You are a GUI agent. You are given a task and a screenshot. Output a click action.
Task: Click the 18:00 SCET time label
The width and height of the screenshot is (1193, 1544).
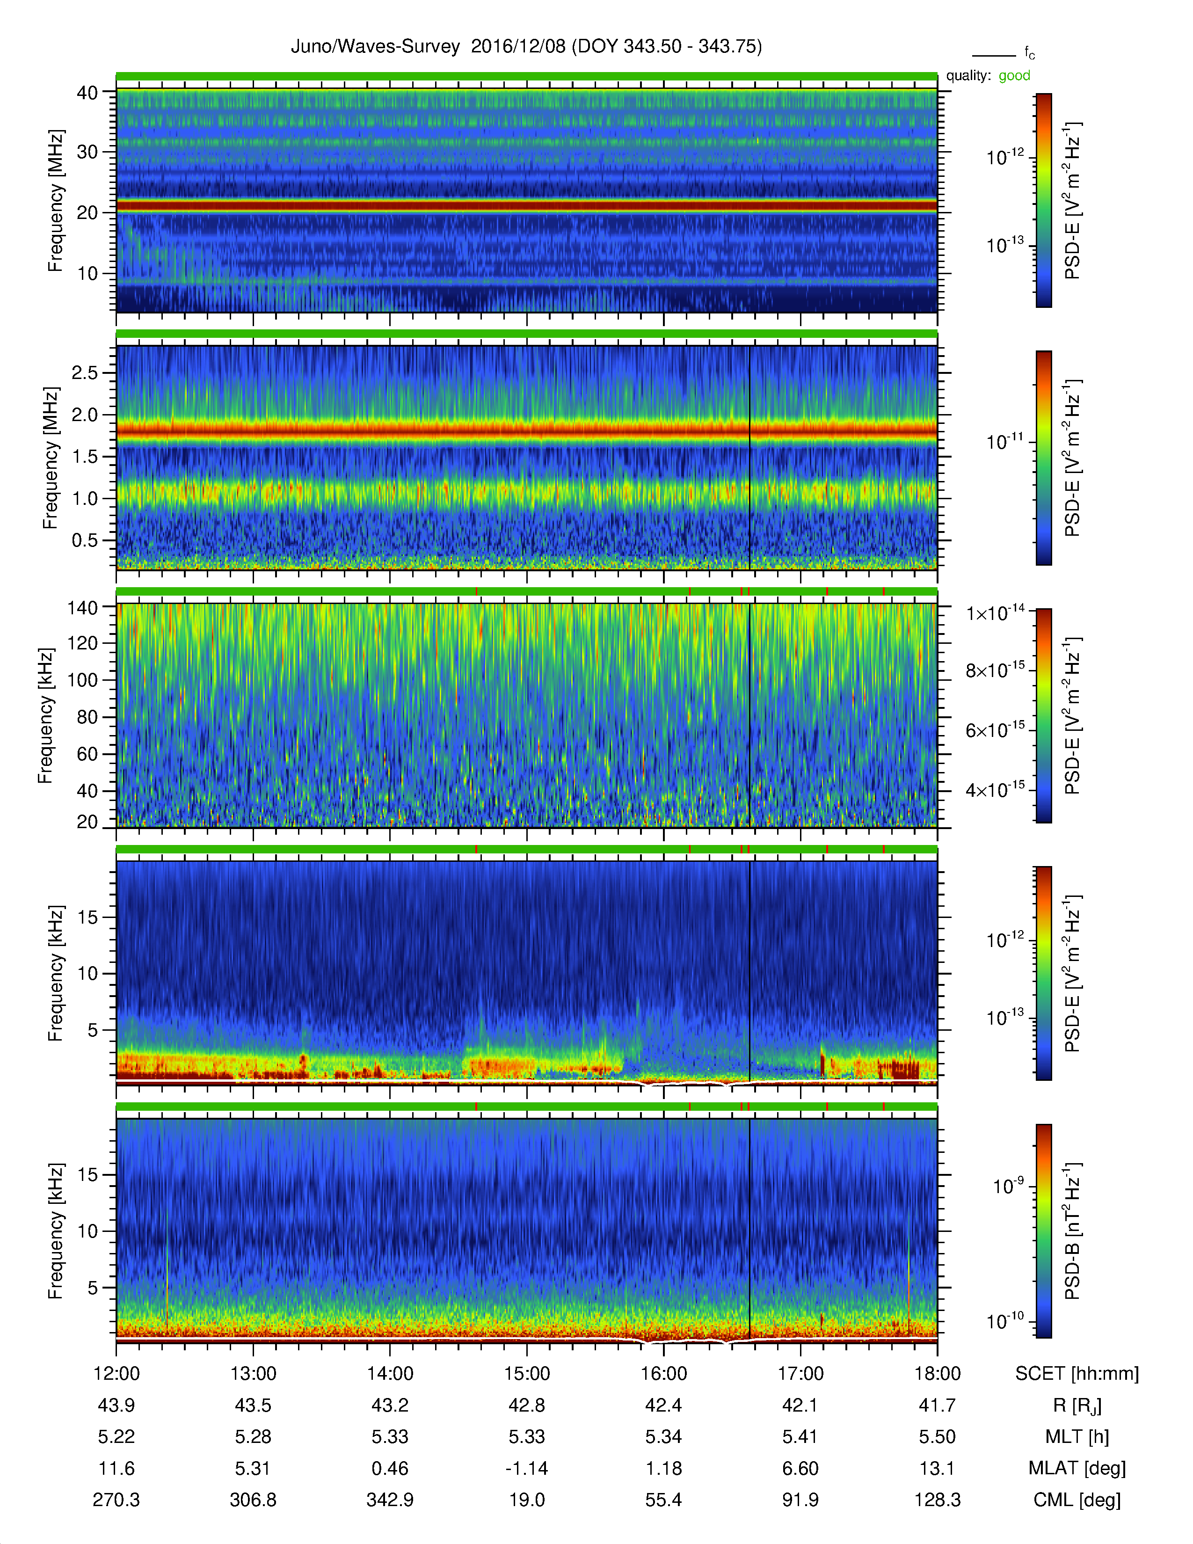(x=937, y=1374)
